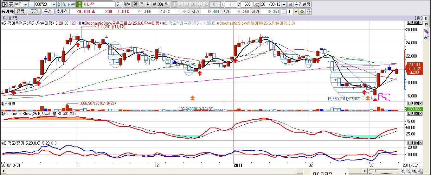This screenshot has height=175, width=431.
Task: Click the U button at title bar right
Action: click(426, 18)
